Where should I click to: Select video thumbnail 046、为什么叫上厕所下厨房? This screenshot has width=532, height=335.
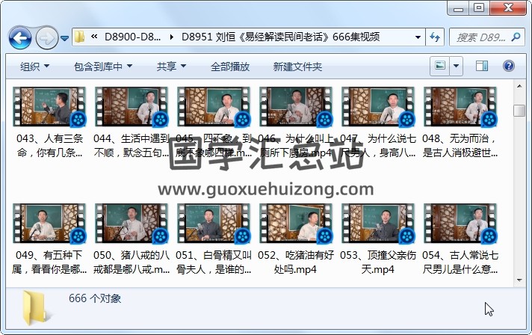point(296,107)
